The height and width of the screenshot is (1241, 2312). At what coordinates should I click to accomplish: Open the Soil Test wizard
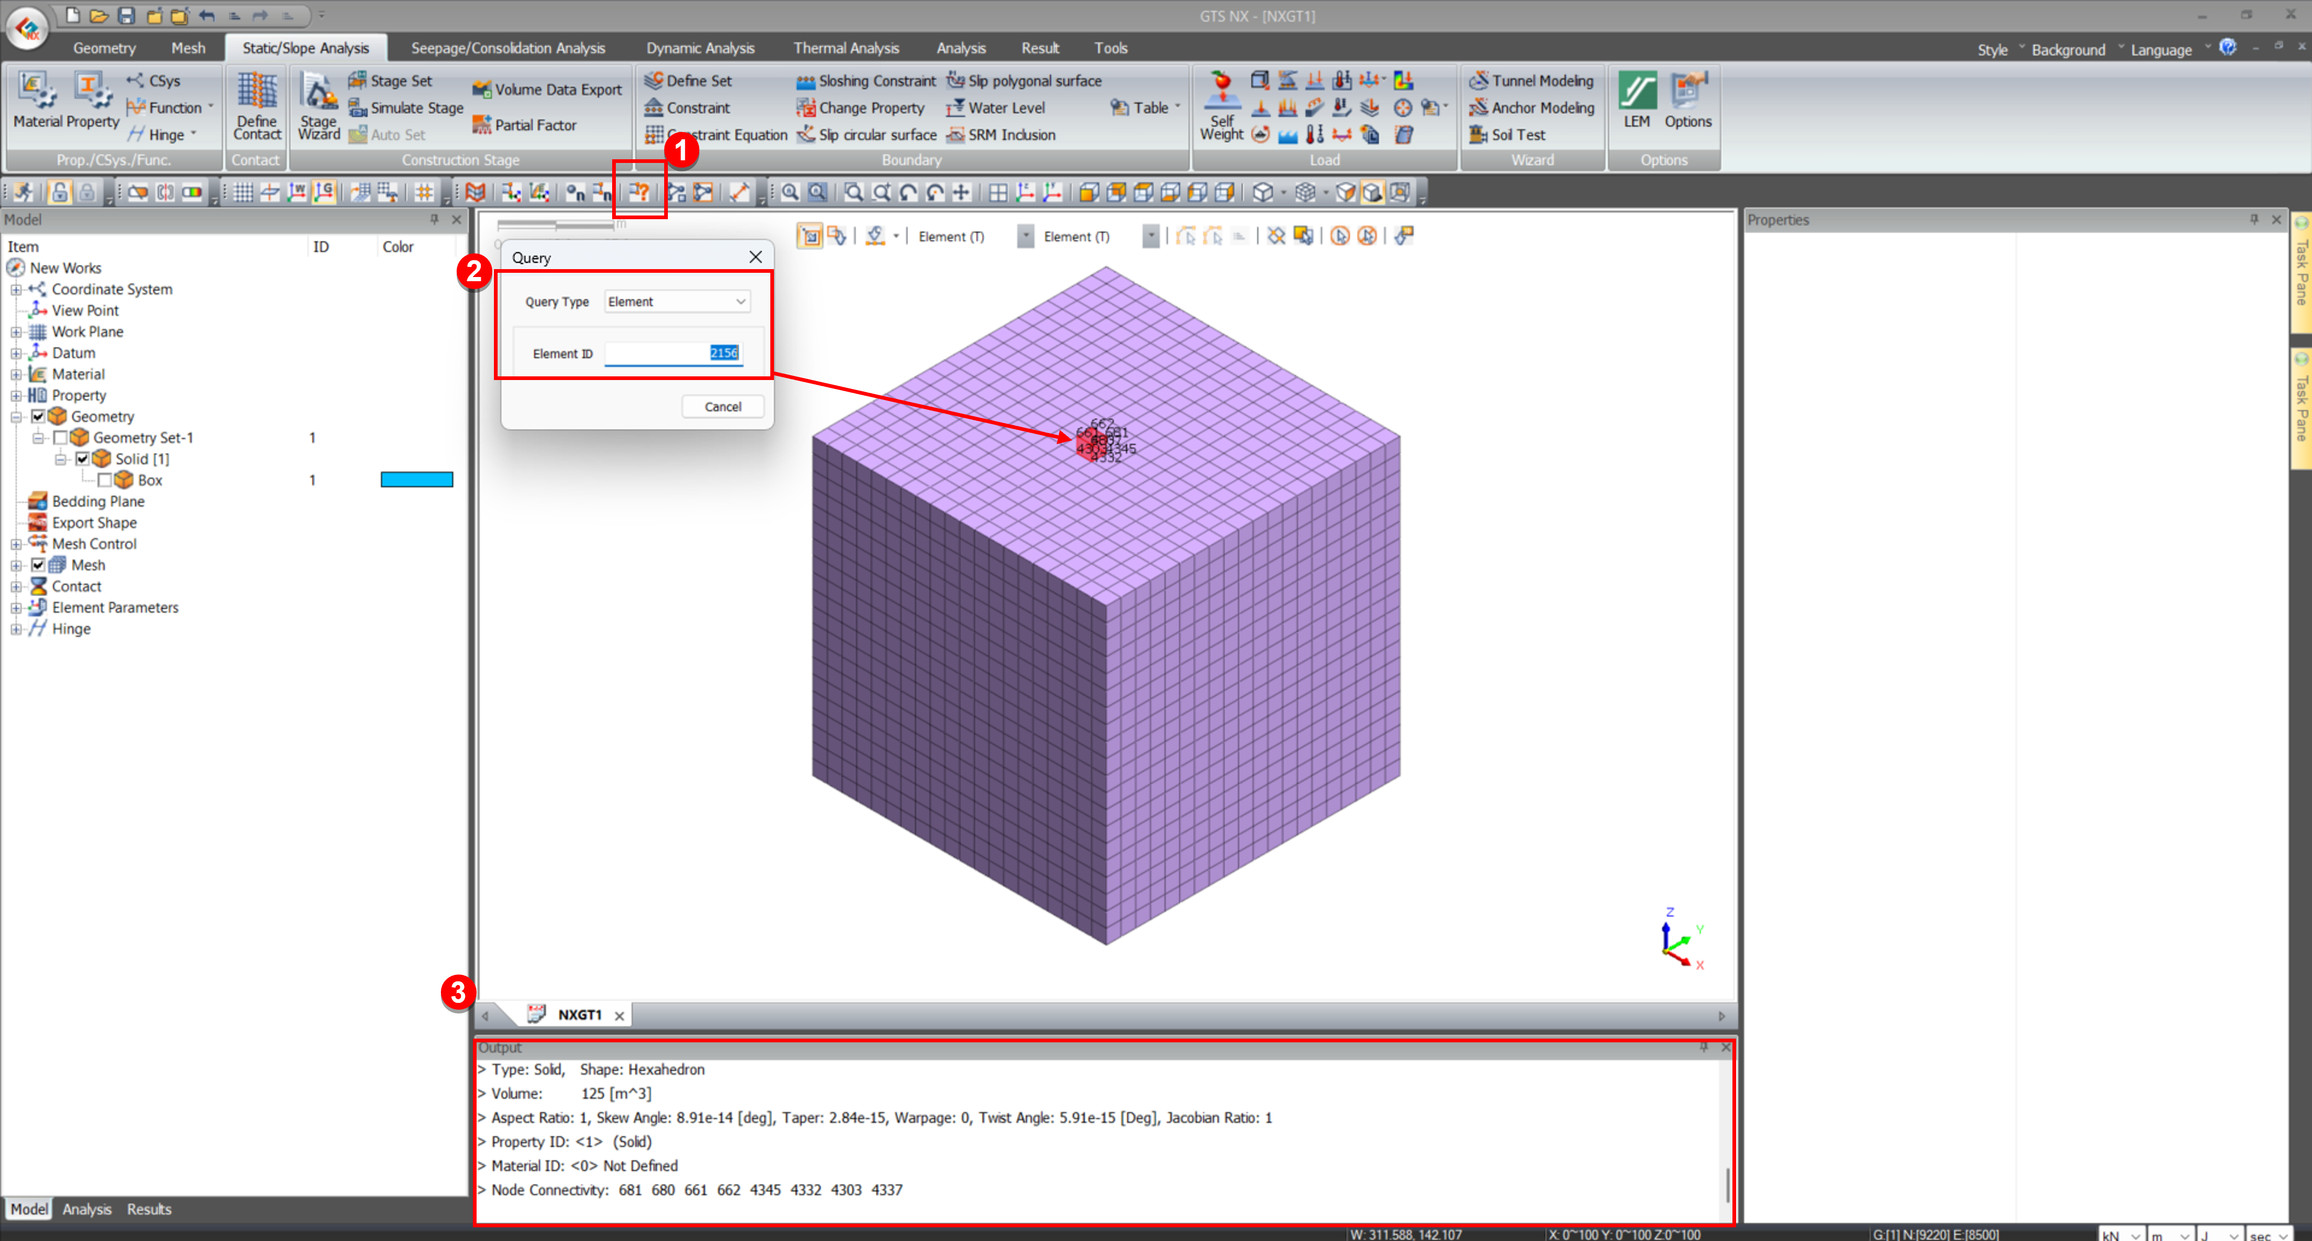(1507, 135)
